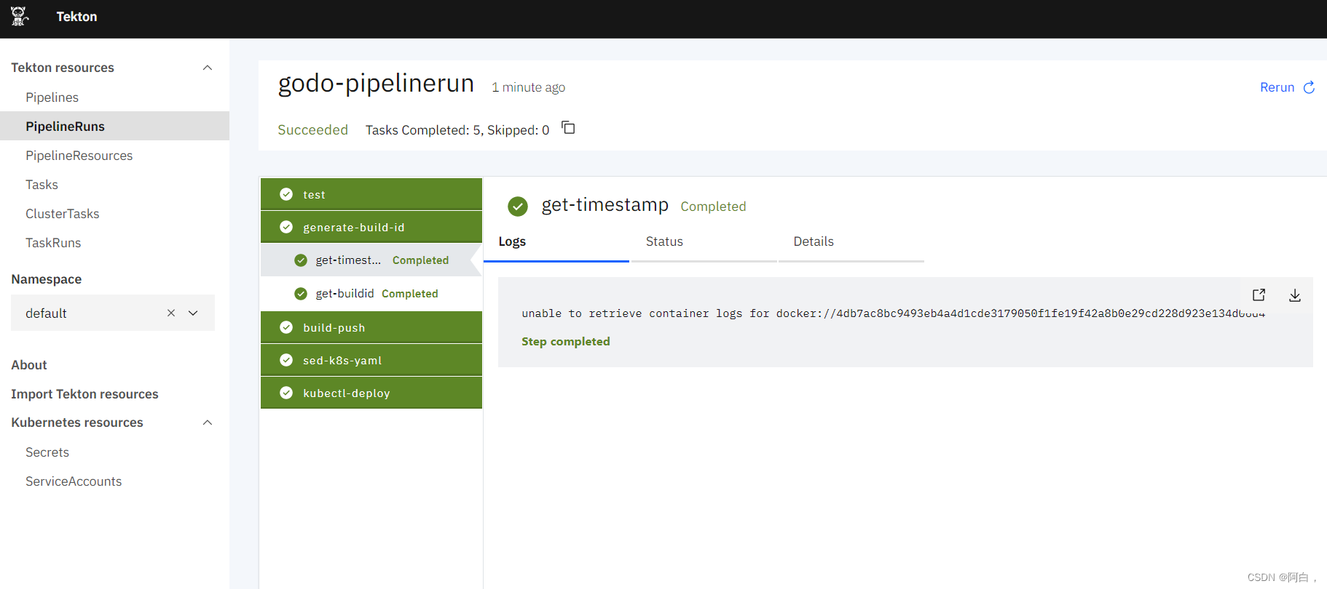Click checkmark icon beside sed-k8s-yaml task
Image resolution: width=1327 pixels, height=589 pixels.
(286, 360)
